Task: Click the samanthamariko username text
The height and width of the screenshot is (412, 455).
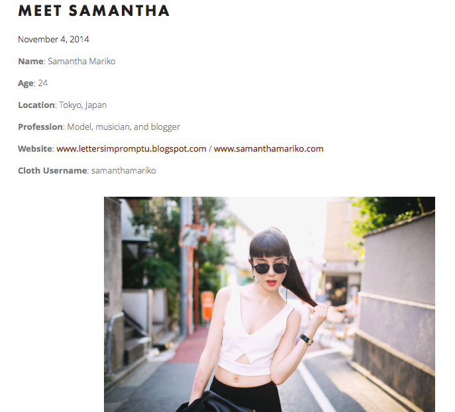Action: [x=124, y=171]
